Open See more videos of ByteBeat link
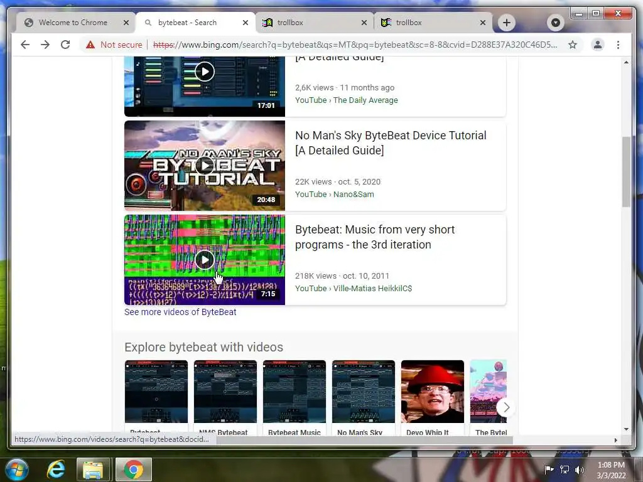 click(180, 312)
